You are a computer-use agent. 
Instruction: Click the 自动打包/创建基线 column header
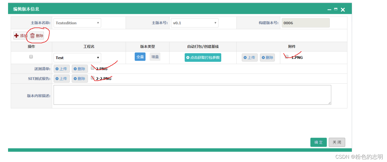(x=203, y=47)
